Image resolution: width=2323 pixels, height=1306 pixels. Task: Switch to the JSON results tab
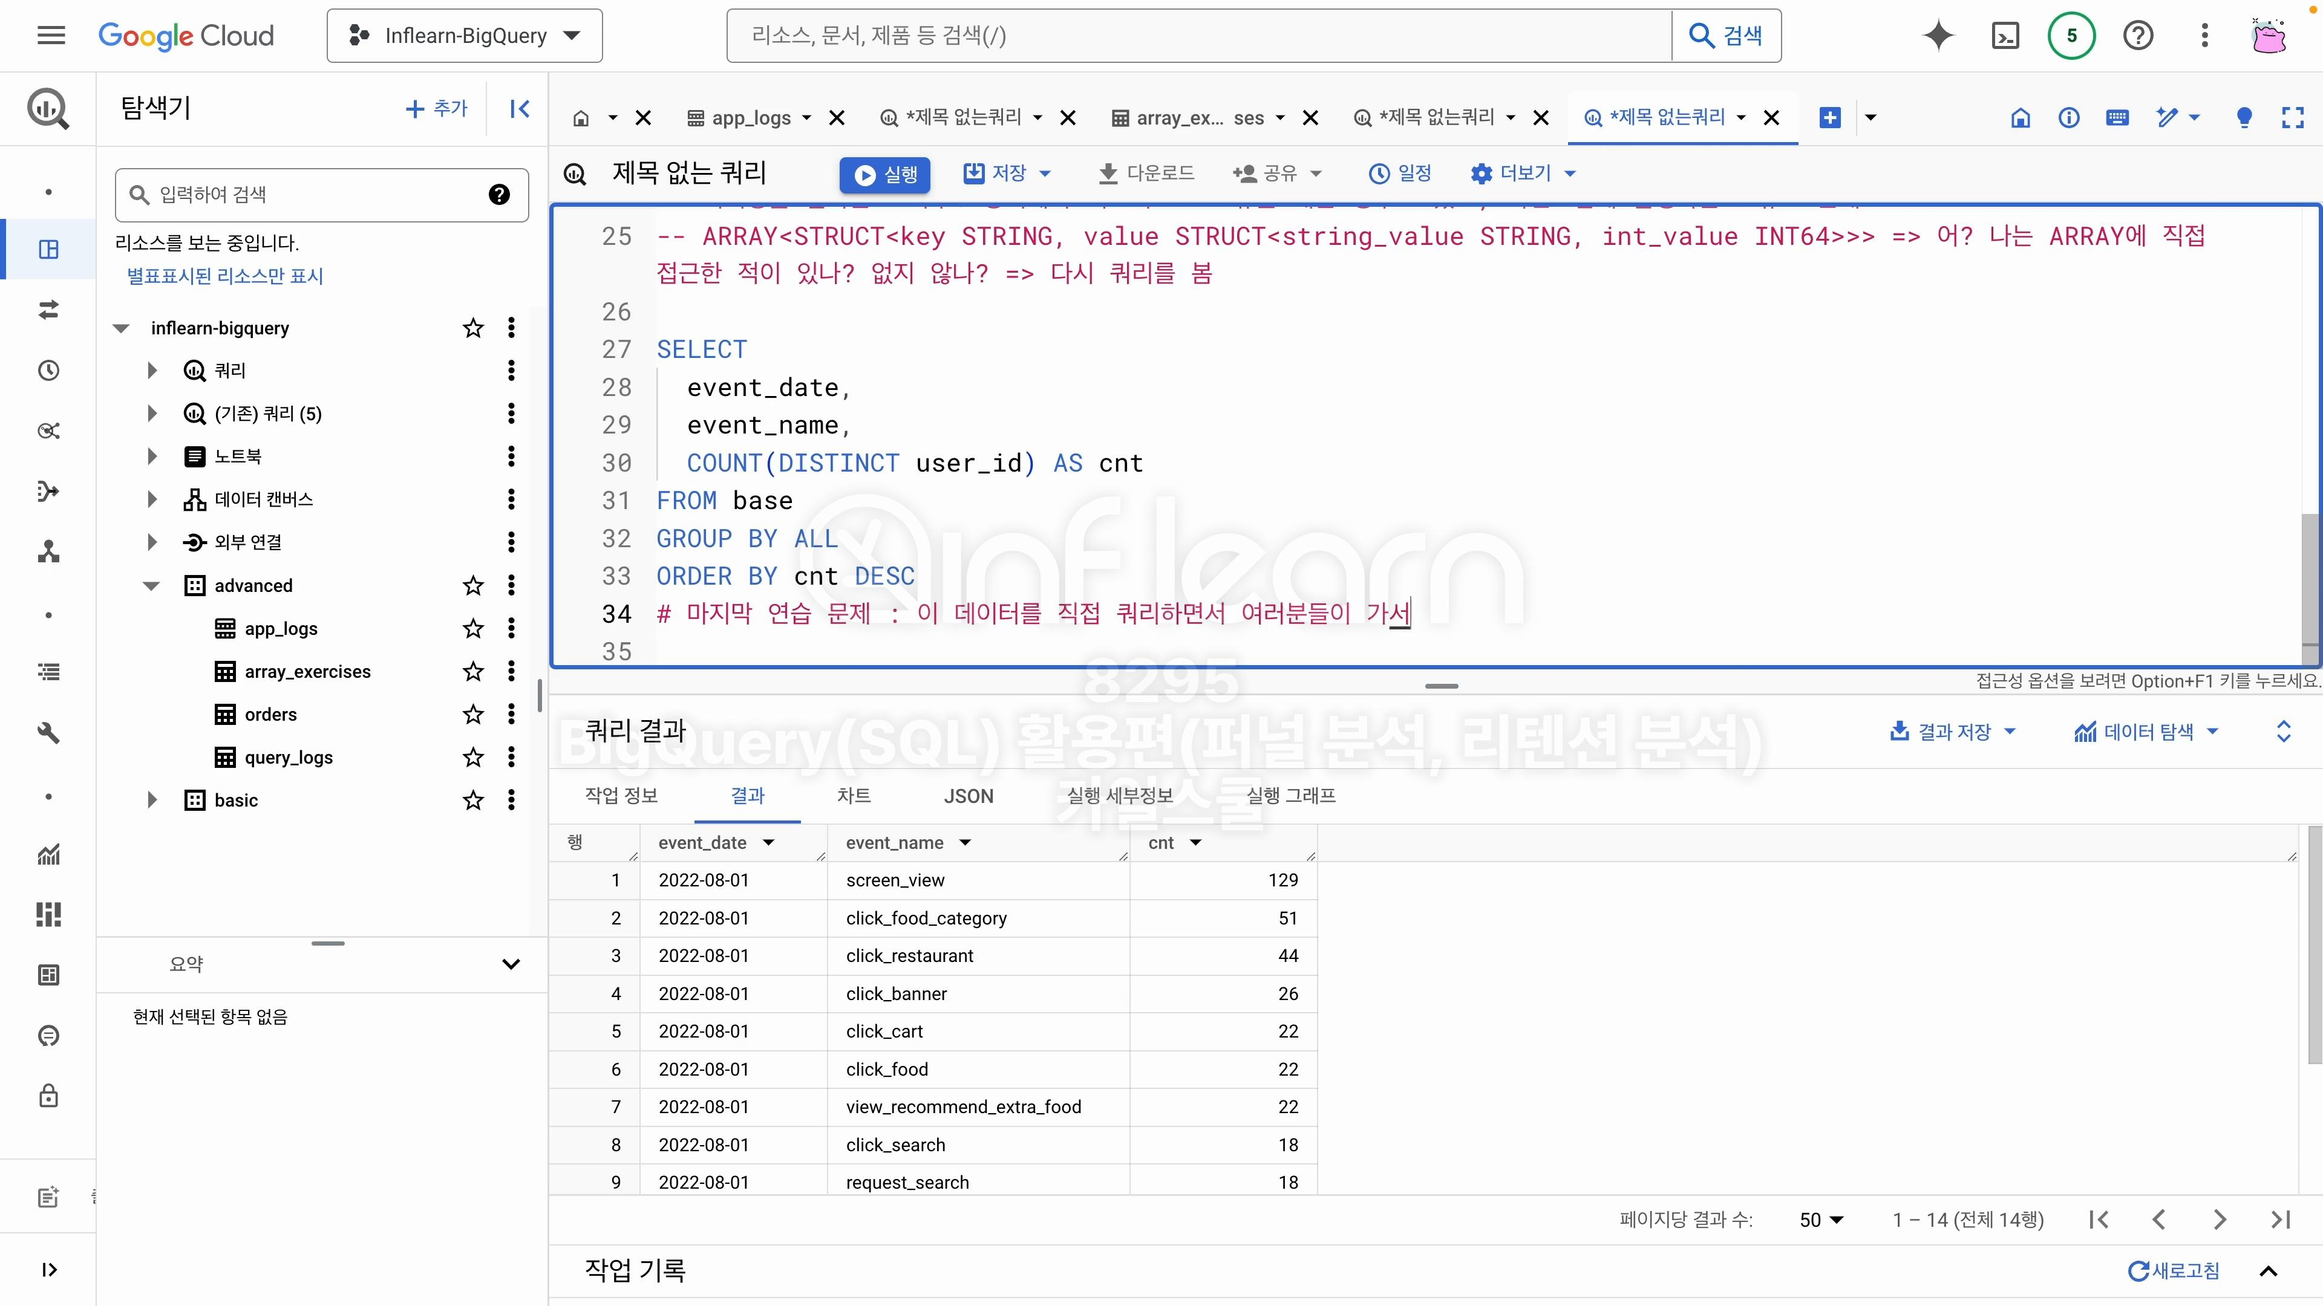[x=969, y=796]
